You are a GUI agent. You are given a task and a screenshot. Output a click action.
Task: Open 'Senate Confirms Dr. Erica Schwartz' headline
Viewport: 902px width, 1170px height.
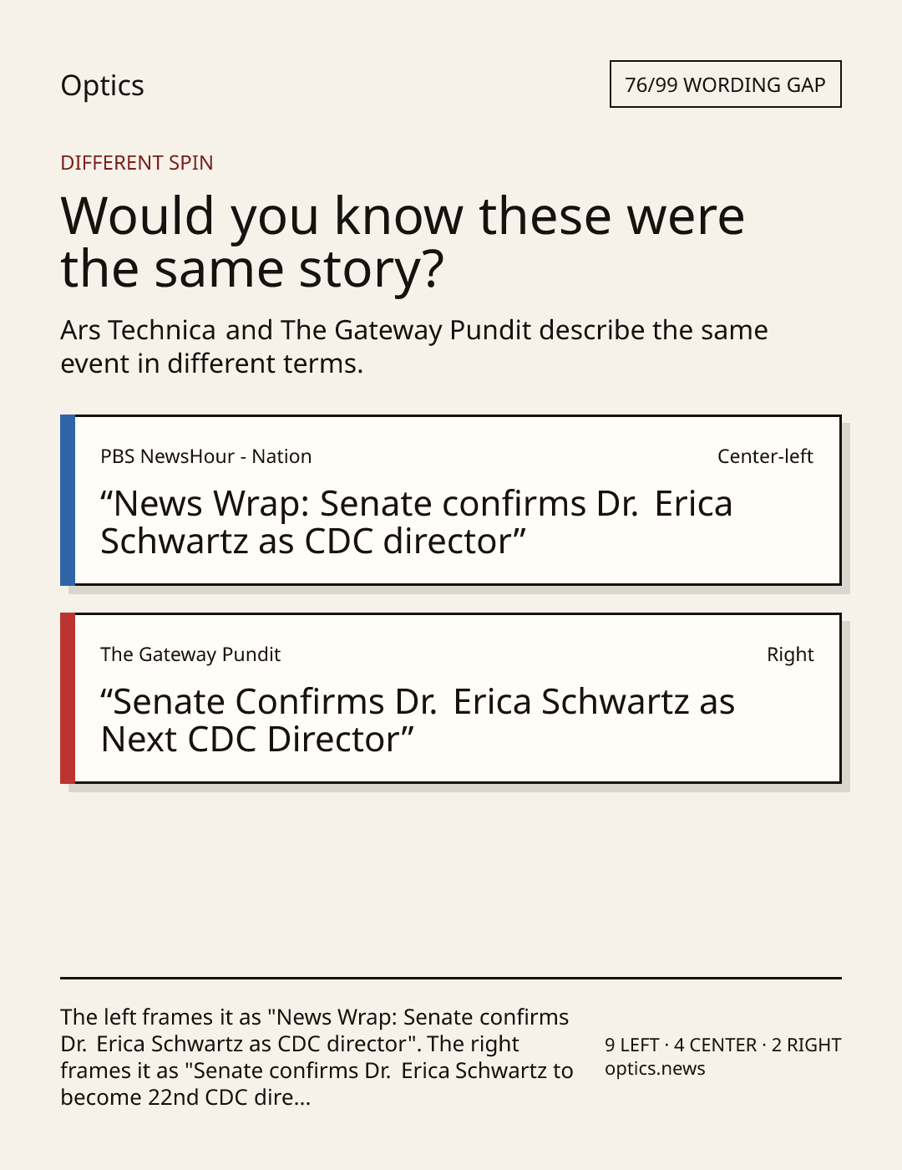click(418, 720)
